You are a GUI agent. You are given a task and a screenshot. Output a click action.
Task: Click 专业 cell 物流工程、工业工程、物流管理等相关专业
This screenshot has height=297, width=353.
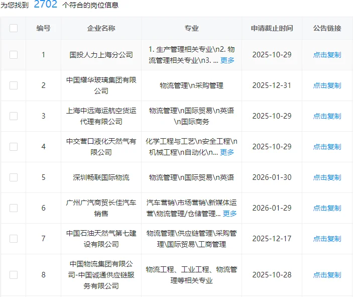pyautogui.click(x=192, y=275)
